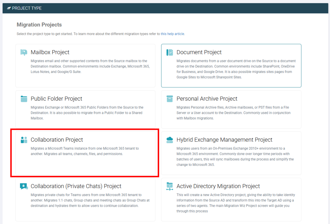Click the Mailbox Project mailbox icon
Screen dimensions: 330x224
pyautogui.click(x=24, y=52)
